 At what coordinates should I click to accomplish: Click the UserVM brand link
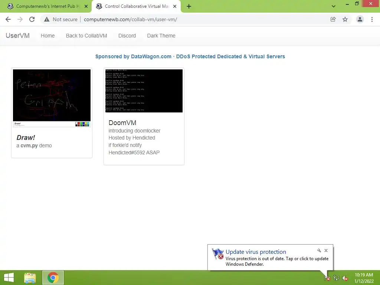click(18, 36)
